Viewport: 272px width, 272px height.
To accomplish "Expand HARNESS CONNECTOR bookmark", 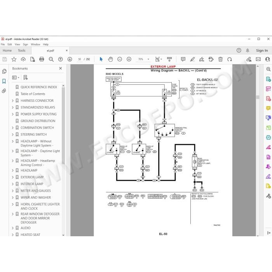I will point(13,101).
